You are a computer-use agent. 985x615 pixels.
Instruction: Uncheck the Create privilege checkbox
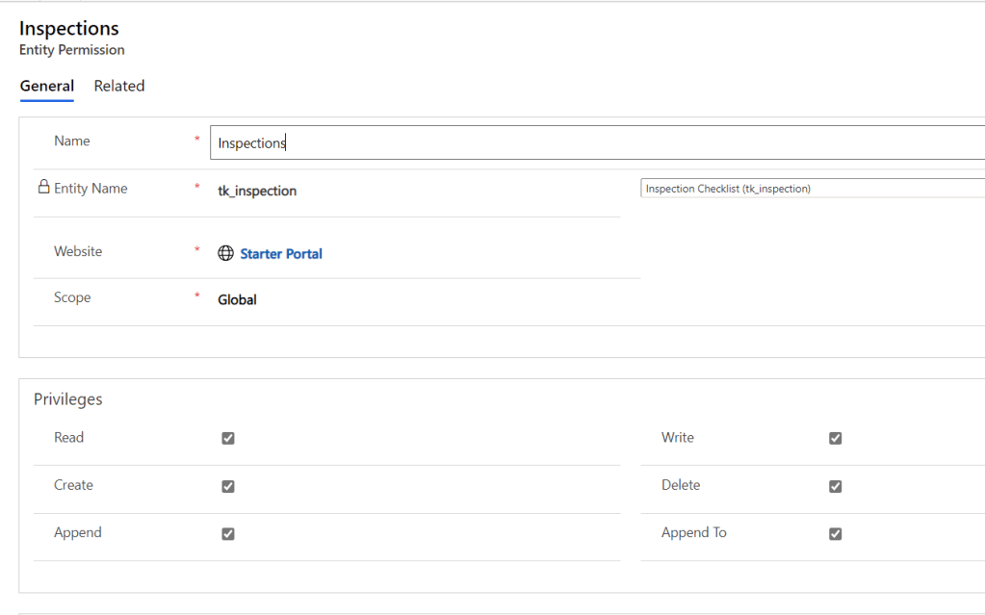click(228, 486)
